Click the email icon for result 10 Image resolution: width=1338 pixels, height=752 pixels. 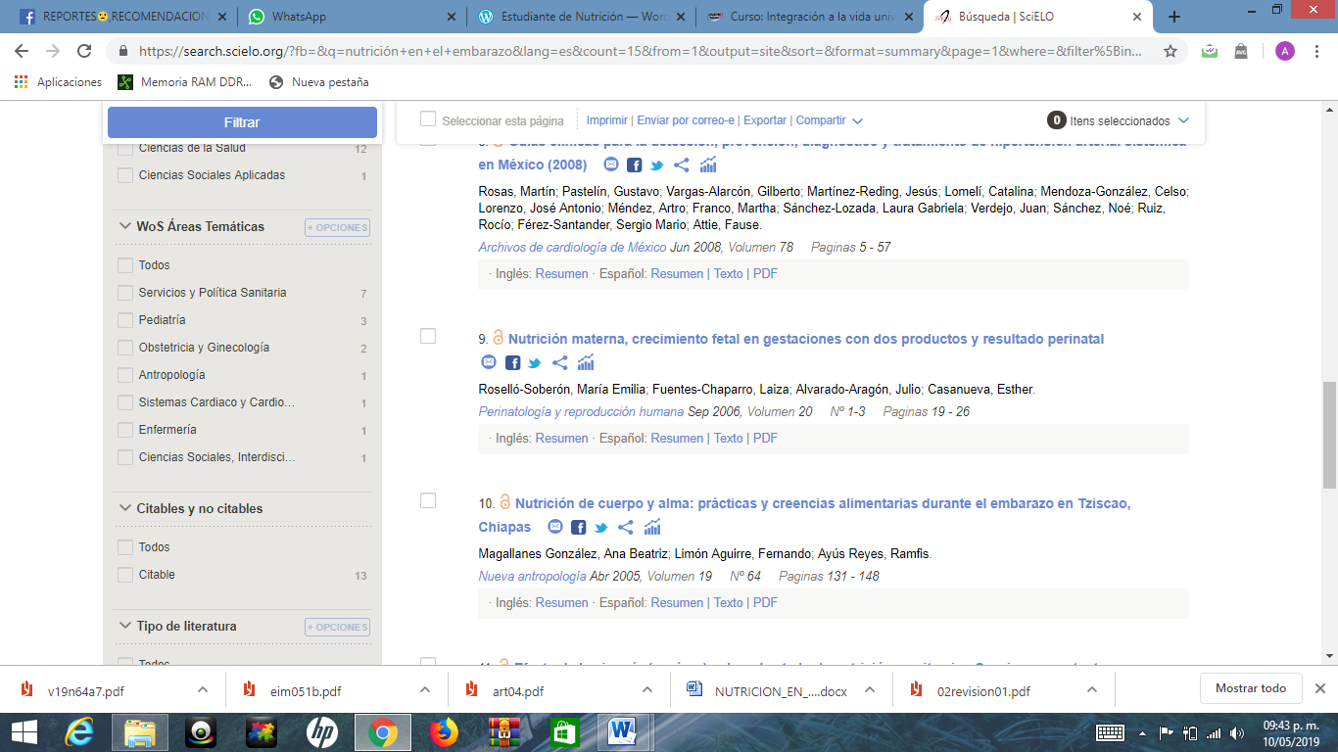pos(555,528)
